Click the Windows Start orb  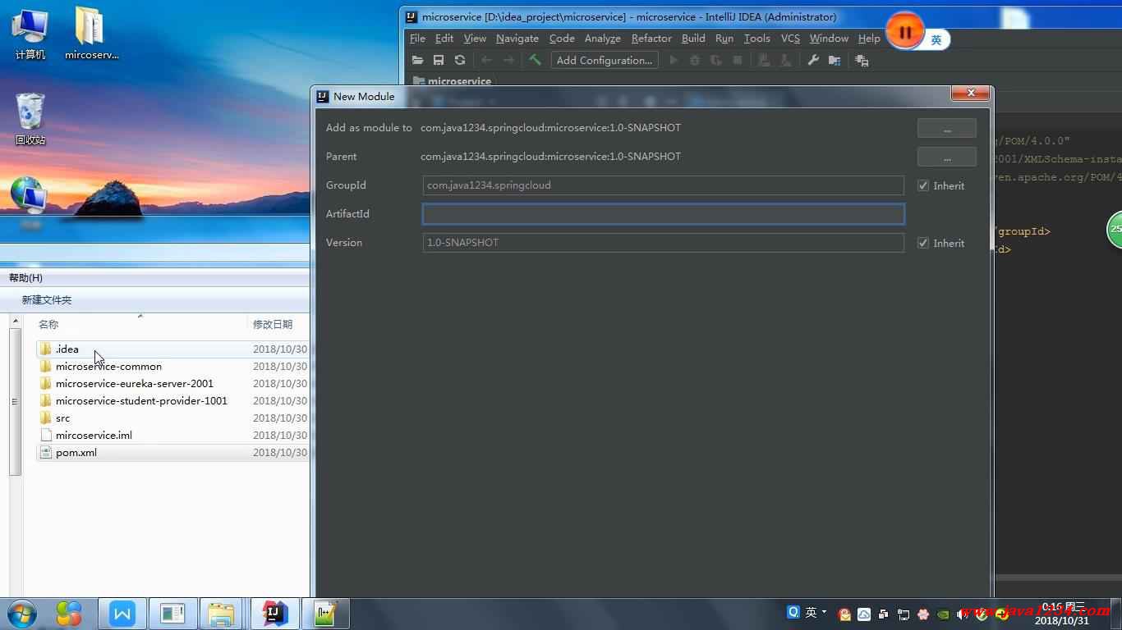pos(22,614)
